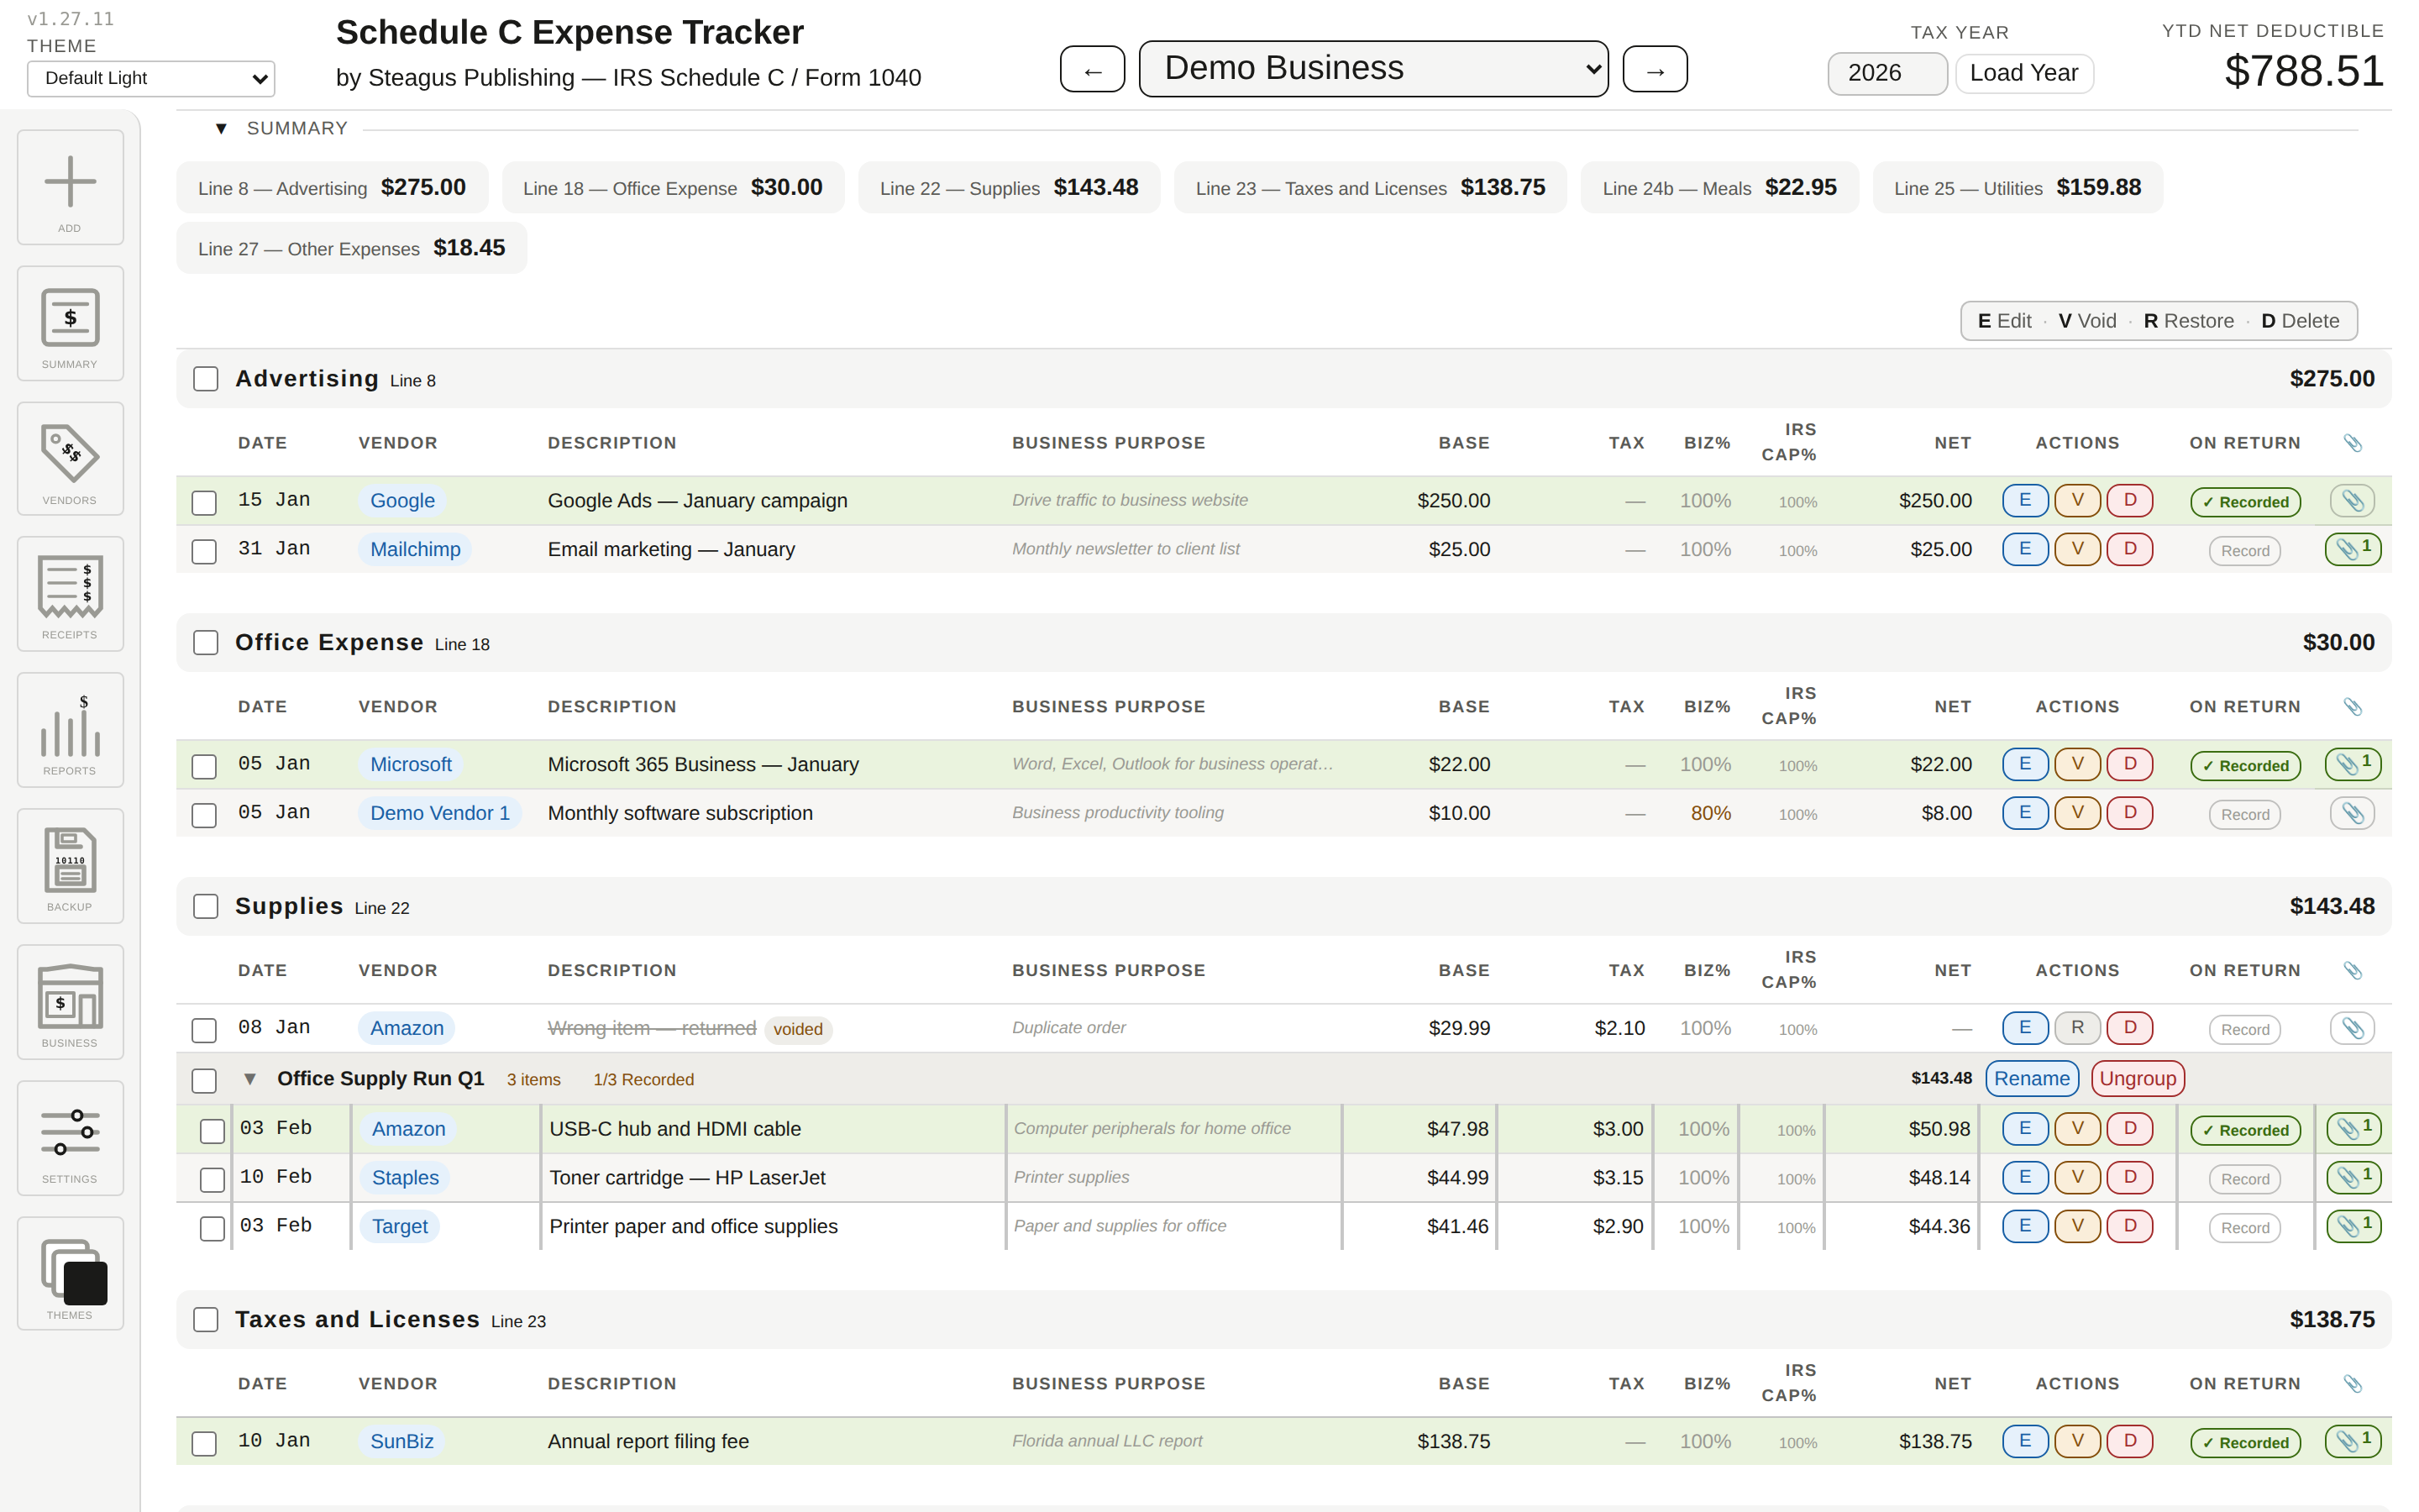Click the Tax Year input field 2026
Screen dimensions: 2419x1512
click(x=1886, y=73)
